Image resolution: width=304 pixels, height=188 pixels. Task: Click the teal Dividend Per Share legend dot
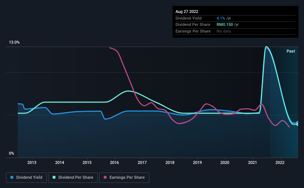pyautogui.click(x=54, y=178)
